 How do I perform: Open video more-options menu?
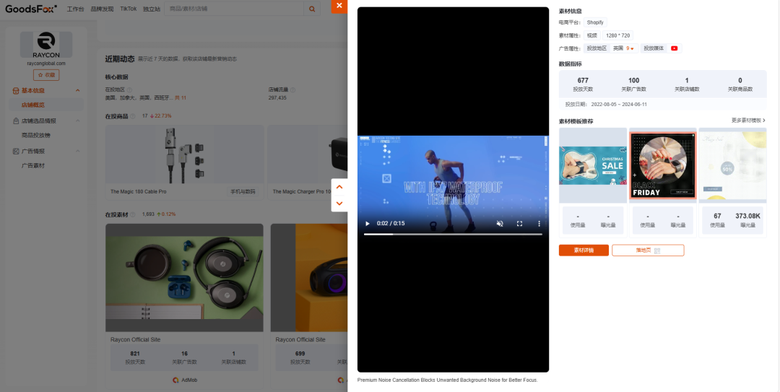(x=539, y=224)
